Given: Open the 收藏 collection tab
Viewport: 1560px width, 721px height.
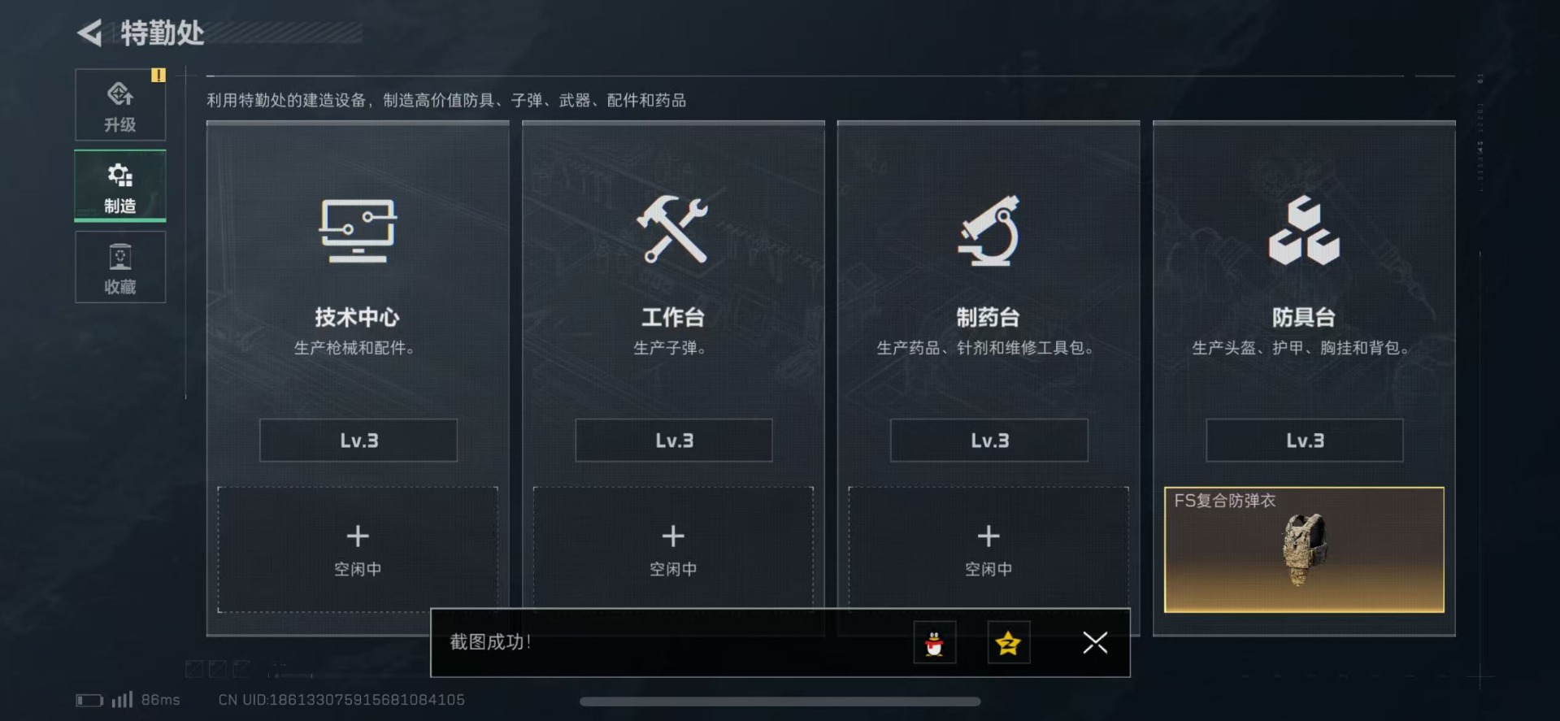Looking at the screenshot, I should pos(120,267).
